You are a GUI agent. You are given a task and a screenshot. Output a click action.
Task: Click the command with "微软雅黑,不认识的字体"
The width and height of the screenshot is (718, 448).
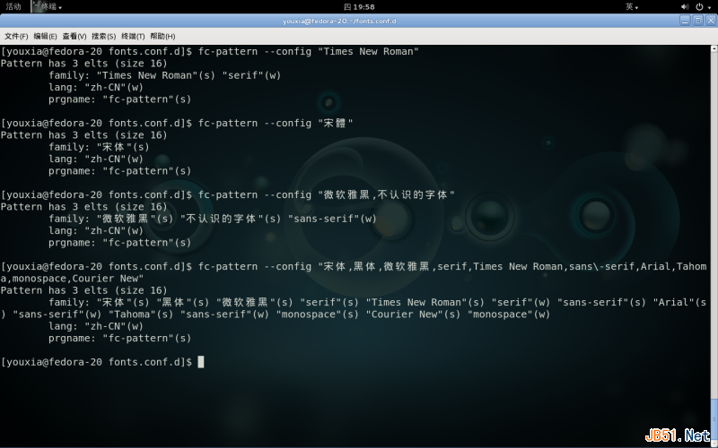click(x=326, y=194)
